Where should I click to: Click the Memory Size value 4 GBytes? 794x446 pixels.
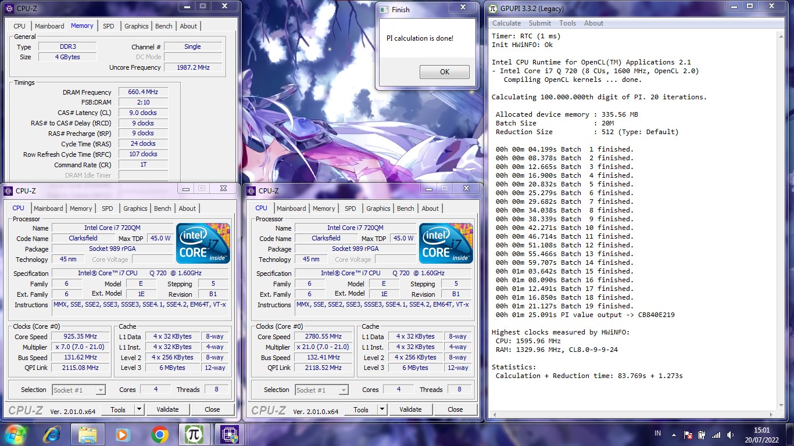click(67, 57)
